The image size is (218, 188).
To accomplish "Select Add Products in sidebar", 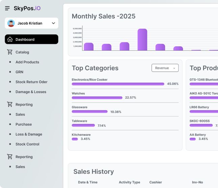I will 27,62.
